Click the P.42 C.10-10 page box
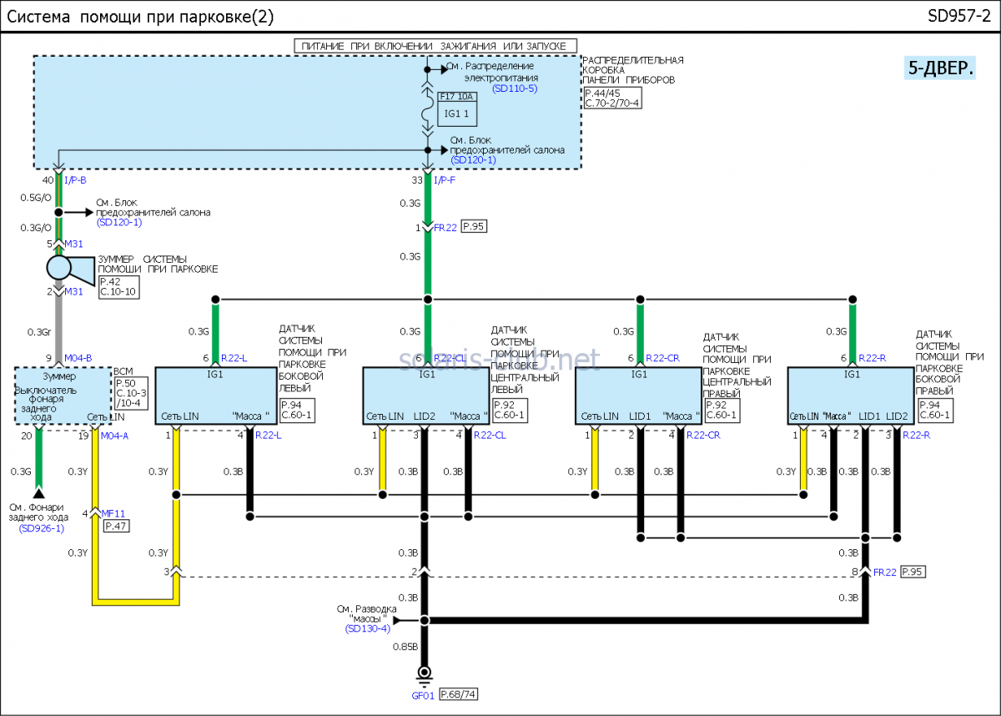The image size is (1001, 716). (x=118, y=287)
